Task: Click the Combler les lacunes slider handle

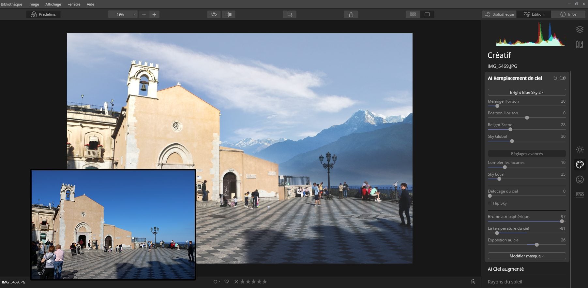Action: (x=505, y=167)
